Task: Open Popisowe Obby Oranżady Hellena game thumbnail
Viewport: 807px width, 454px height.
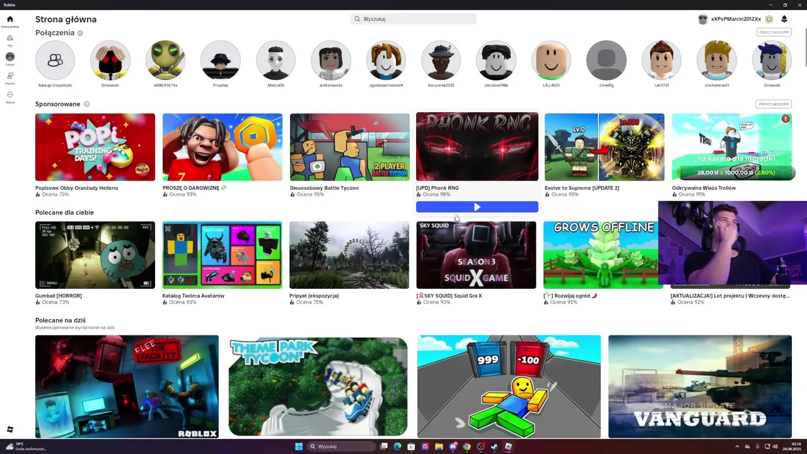Action: point(95,147)
